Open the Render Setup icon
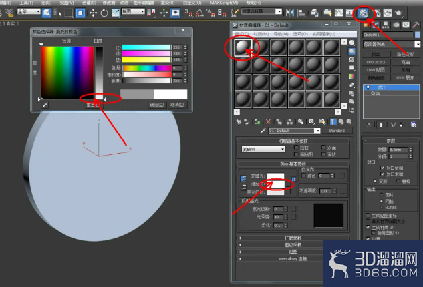 click(377, 13)
